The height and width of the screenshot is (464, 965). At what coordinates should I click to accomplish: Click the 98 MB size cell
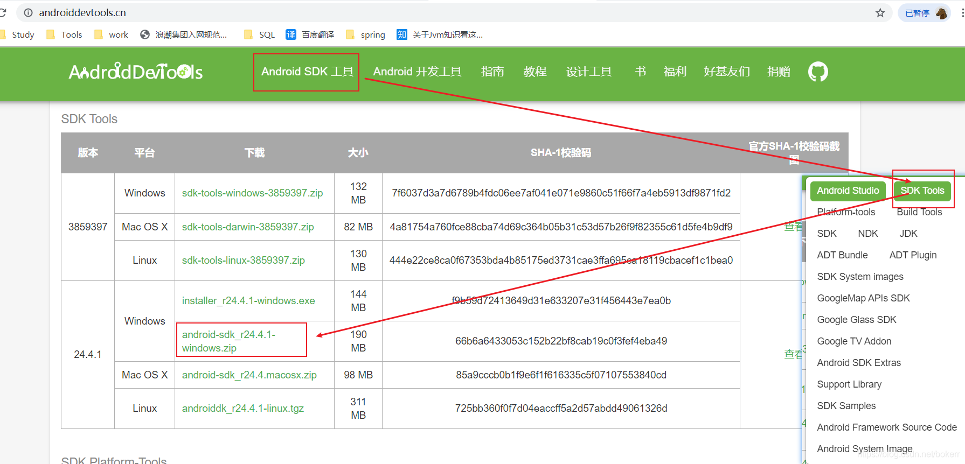[x=358, y=375]
